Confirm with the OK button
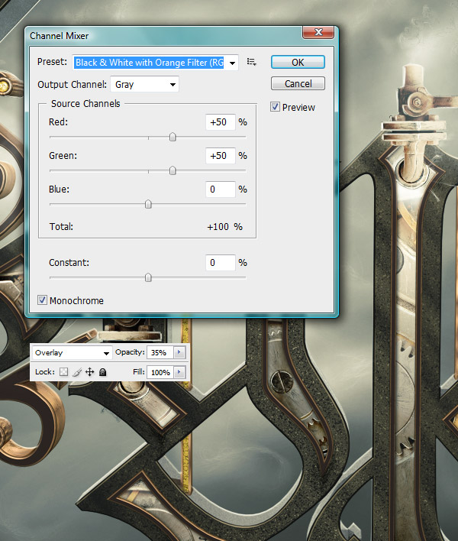This screenshot has height=541, width=458. (298, 62)
